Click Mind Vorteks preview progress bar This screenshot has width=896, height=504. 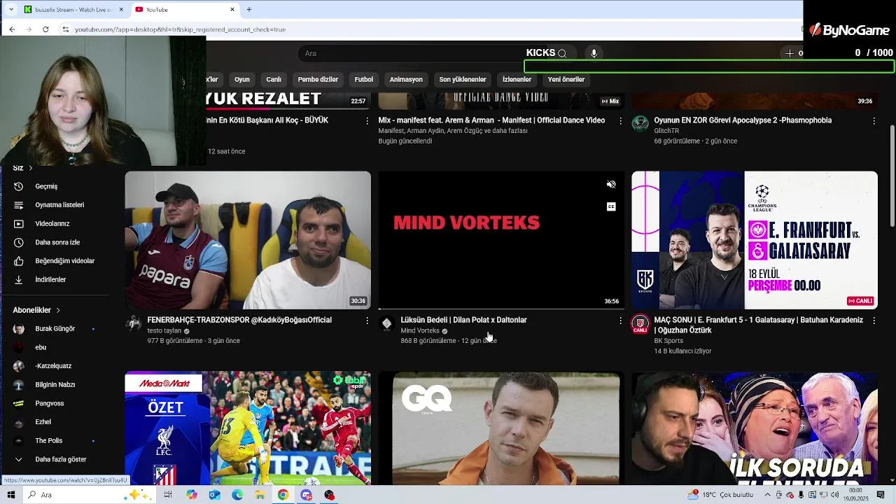501,309
